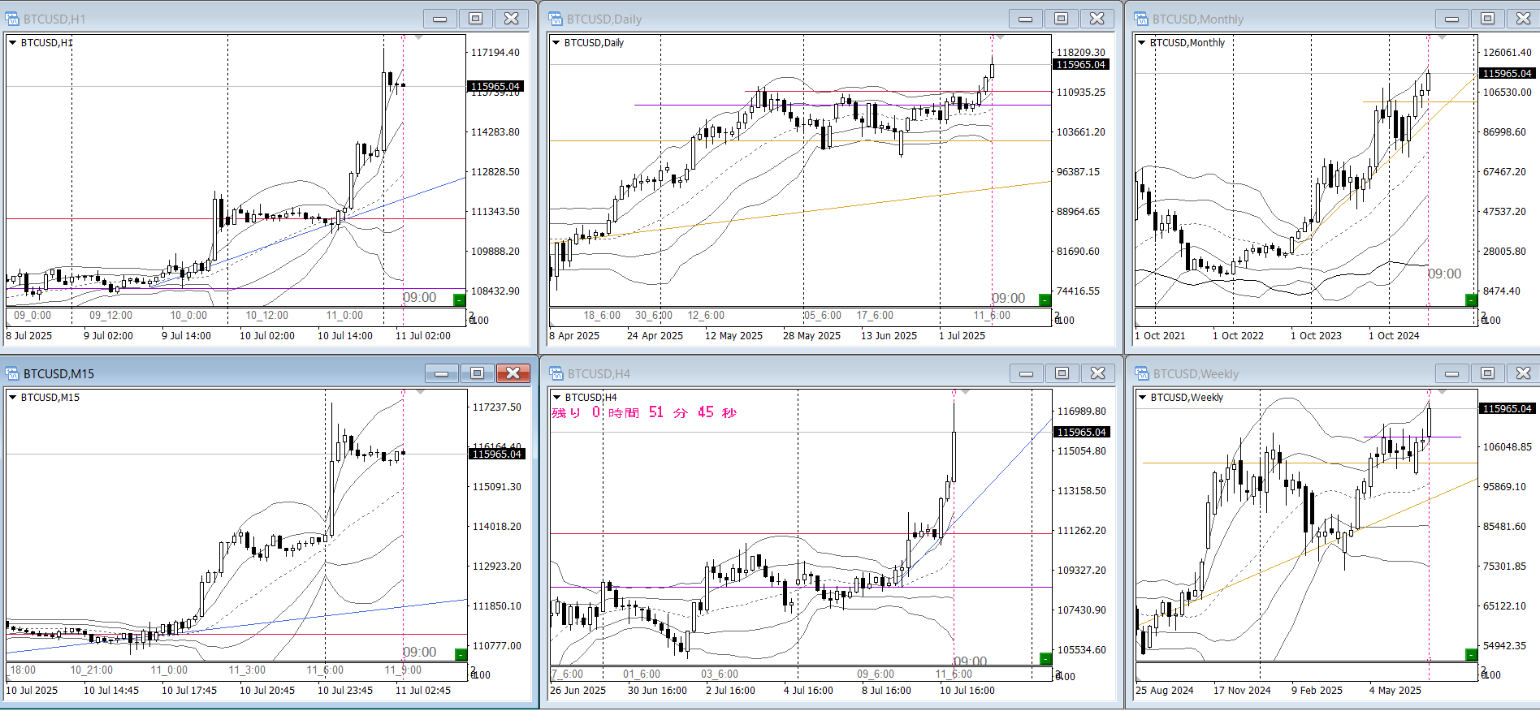Open the dropdown arrow beside the BTCUSD,Weekly chart label
Screen dimensions: 1540x711
(x=1143, y=397)
